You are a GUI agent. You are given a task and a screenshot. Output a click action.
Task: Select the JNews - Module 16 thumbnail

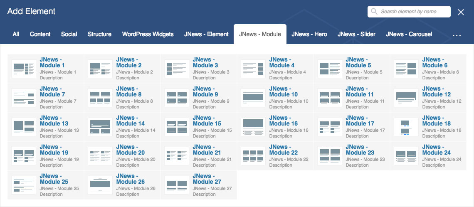(253, 127)
